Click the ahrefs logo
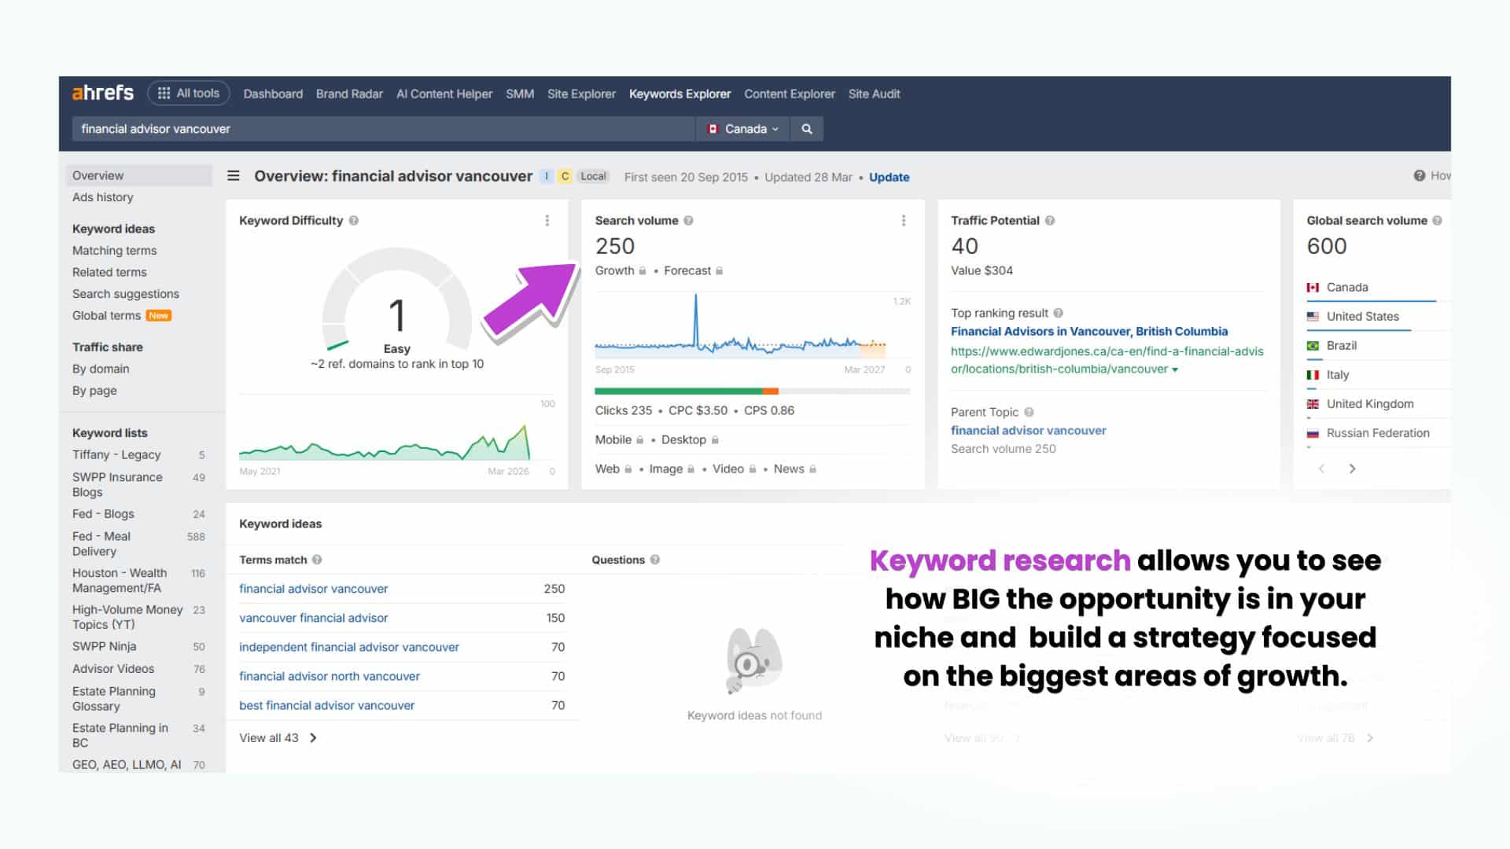Image resolution: width=1510 pixels, height=849 pixels. click(102, 92)
